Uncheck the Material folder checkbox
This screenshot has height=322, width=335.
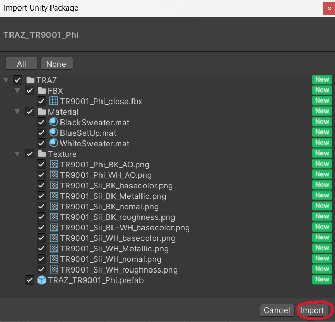[x=29, y=112]
